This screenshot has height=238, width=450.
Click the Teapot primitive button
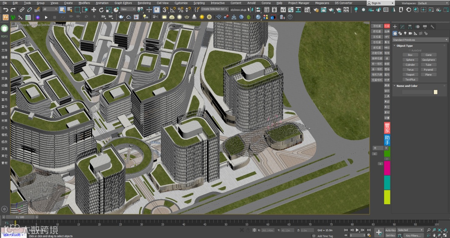point(410,75)
